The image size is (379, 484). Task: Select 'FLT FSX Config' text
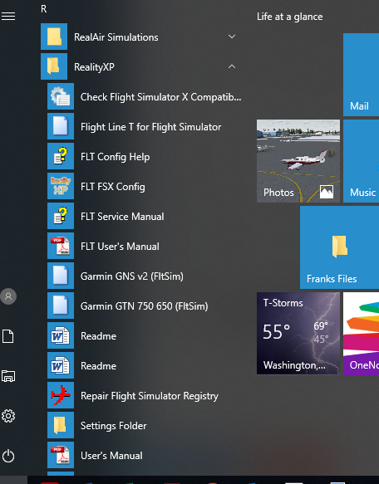[x=113, y=187]
